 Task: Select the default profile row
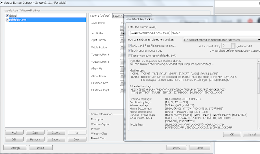coord(45,16)
